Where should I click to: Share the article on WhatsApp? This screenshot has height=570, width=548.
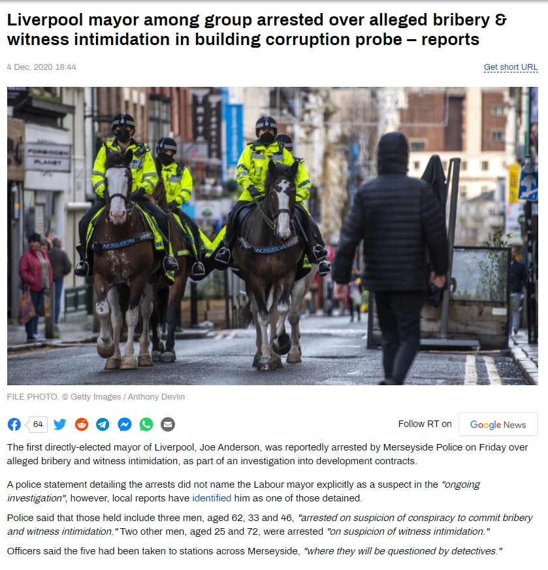(x=146, y=424)
